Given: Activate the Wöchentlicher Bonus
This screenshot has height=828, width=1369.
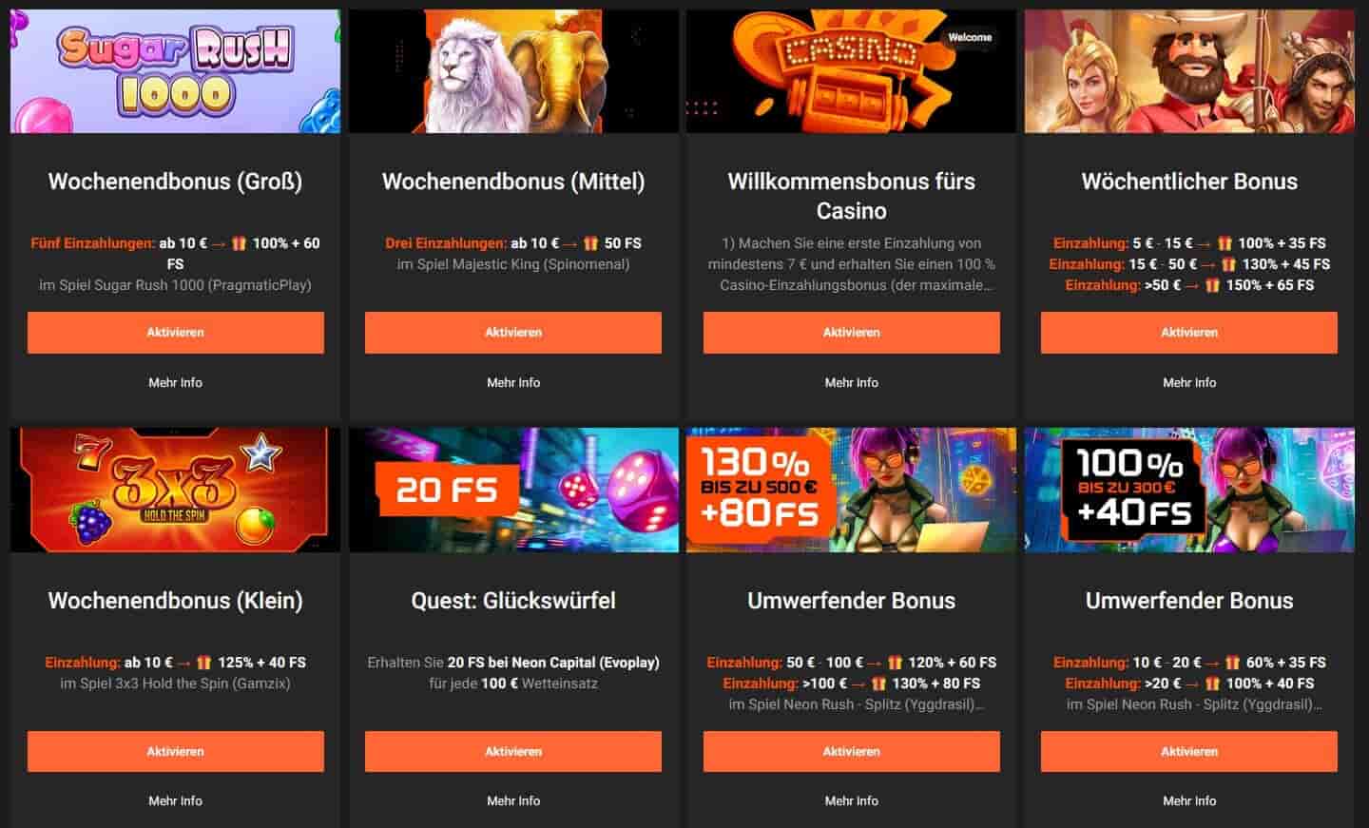Looking at the screenshot, I should [x=1189, y=333].
